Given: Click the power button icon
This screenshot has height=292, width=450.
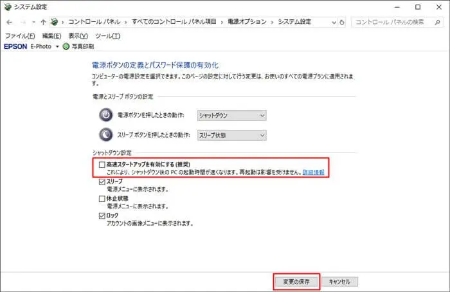Looking at the screenshot, I should tap(106, 115).
